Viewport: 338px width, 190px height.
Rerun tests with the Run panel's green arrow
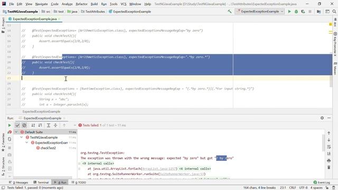[10, 125]
